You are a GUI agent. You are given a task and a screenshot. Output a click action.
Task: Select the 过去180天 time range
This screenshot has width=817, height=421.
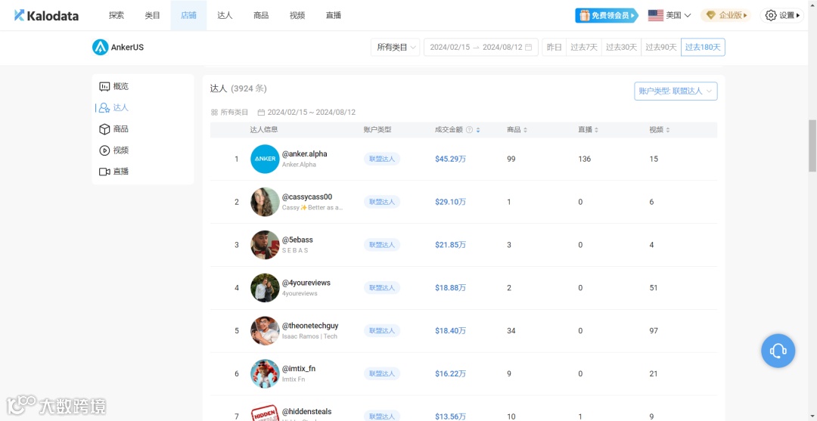(703, 48)
